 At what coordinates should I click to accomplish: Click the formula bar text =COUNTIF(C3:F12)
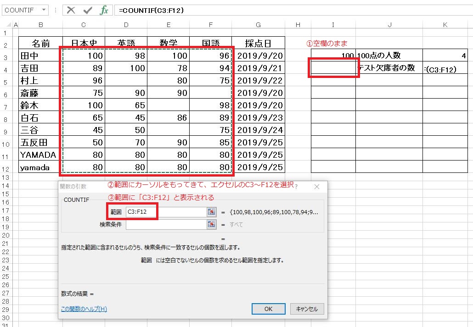pyautogui.click(x=151, y=10)
